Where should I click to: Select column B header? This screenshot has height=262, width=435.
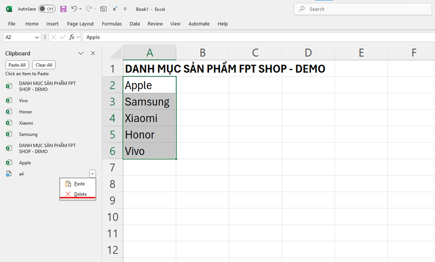(x=202, y=53)
